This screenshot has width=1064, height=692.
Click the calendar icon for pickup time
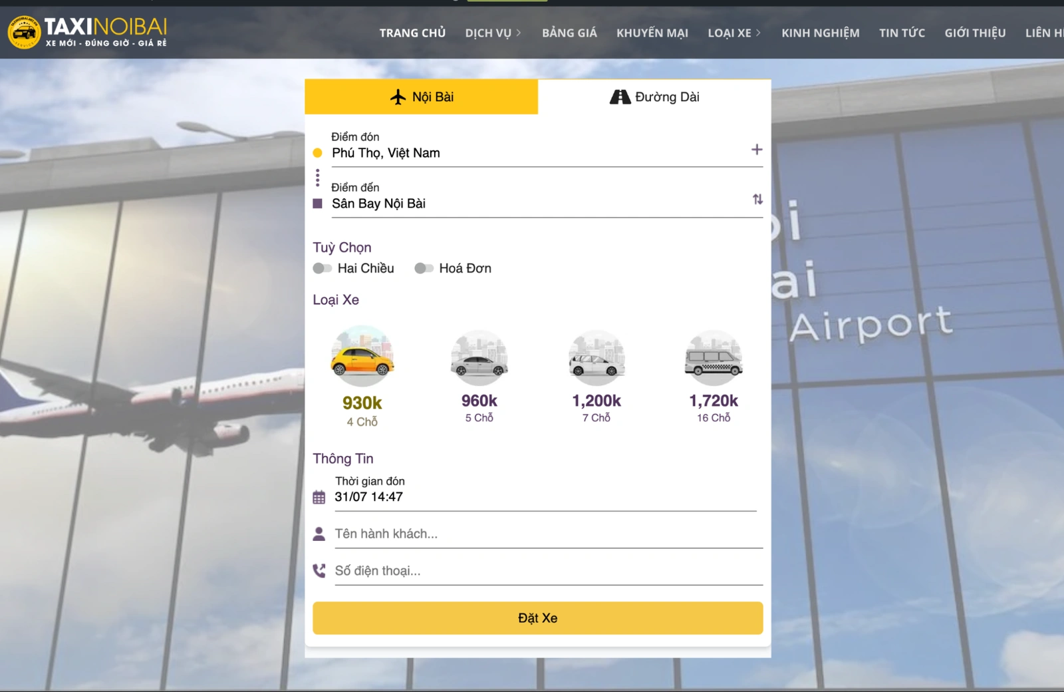click(319, 497)
